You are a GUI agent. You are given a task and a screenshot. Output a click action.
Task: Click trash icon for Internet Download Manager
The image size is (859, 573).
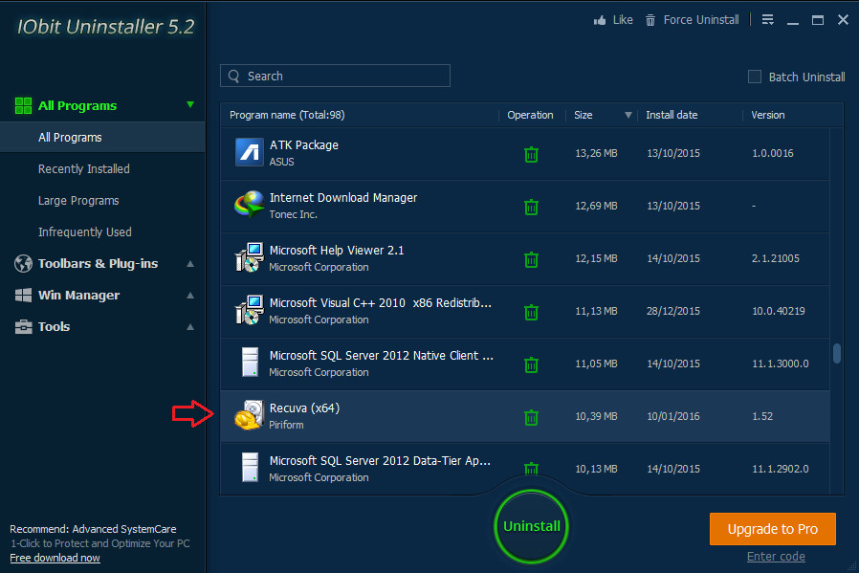click(x=531, y=207)
